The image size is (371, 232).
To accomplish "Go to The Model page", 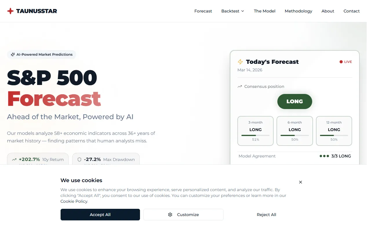I will [x=265, y=11].
